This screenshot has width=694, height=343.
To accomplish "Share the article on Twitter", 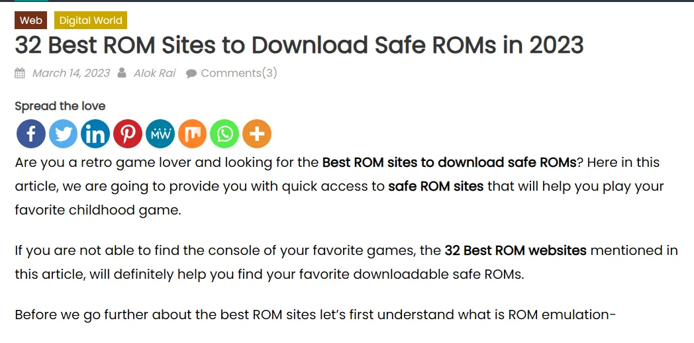I will (64, 134).
